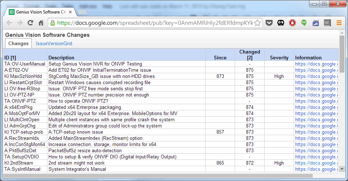The height and width of the screenshot is (181, 348).
Task: Click 'How to operate ONVIF PTZ?' description
Action: pyautogui.click(x=78, y=101)
